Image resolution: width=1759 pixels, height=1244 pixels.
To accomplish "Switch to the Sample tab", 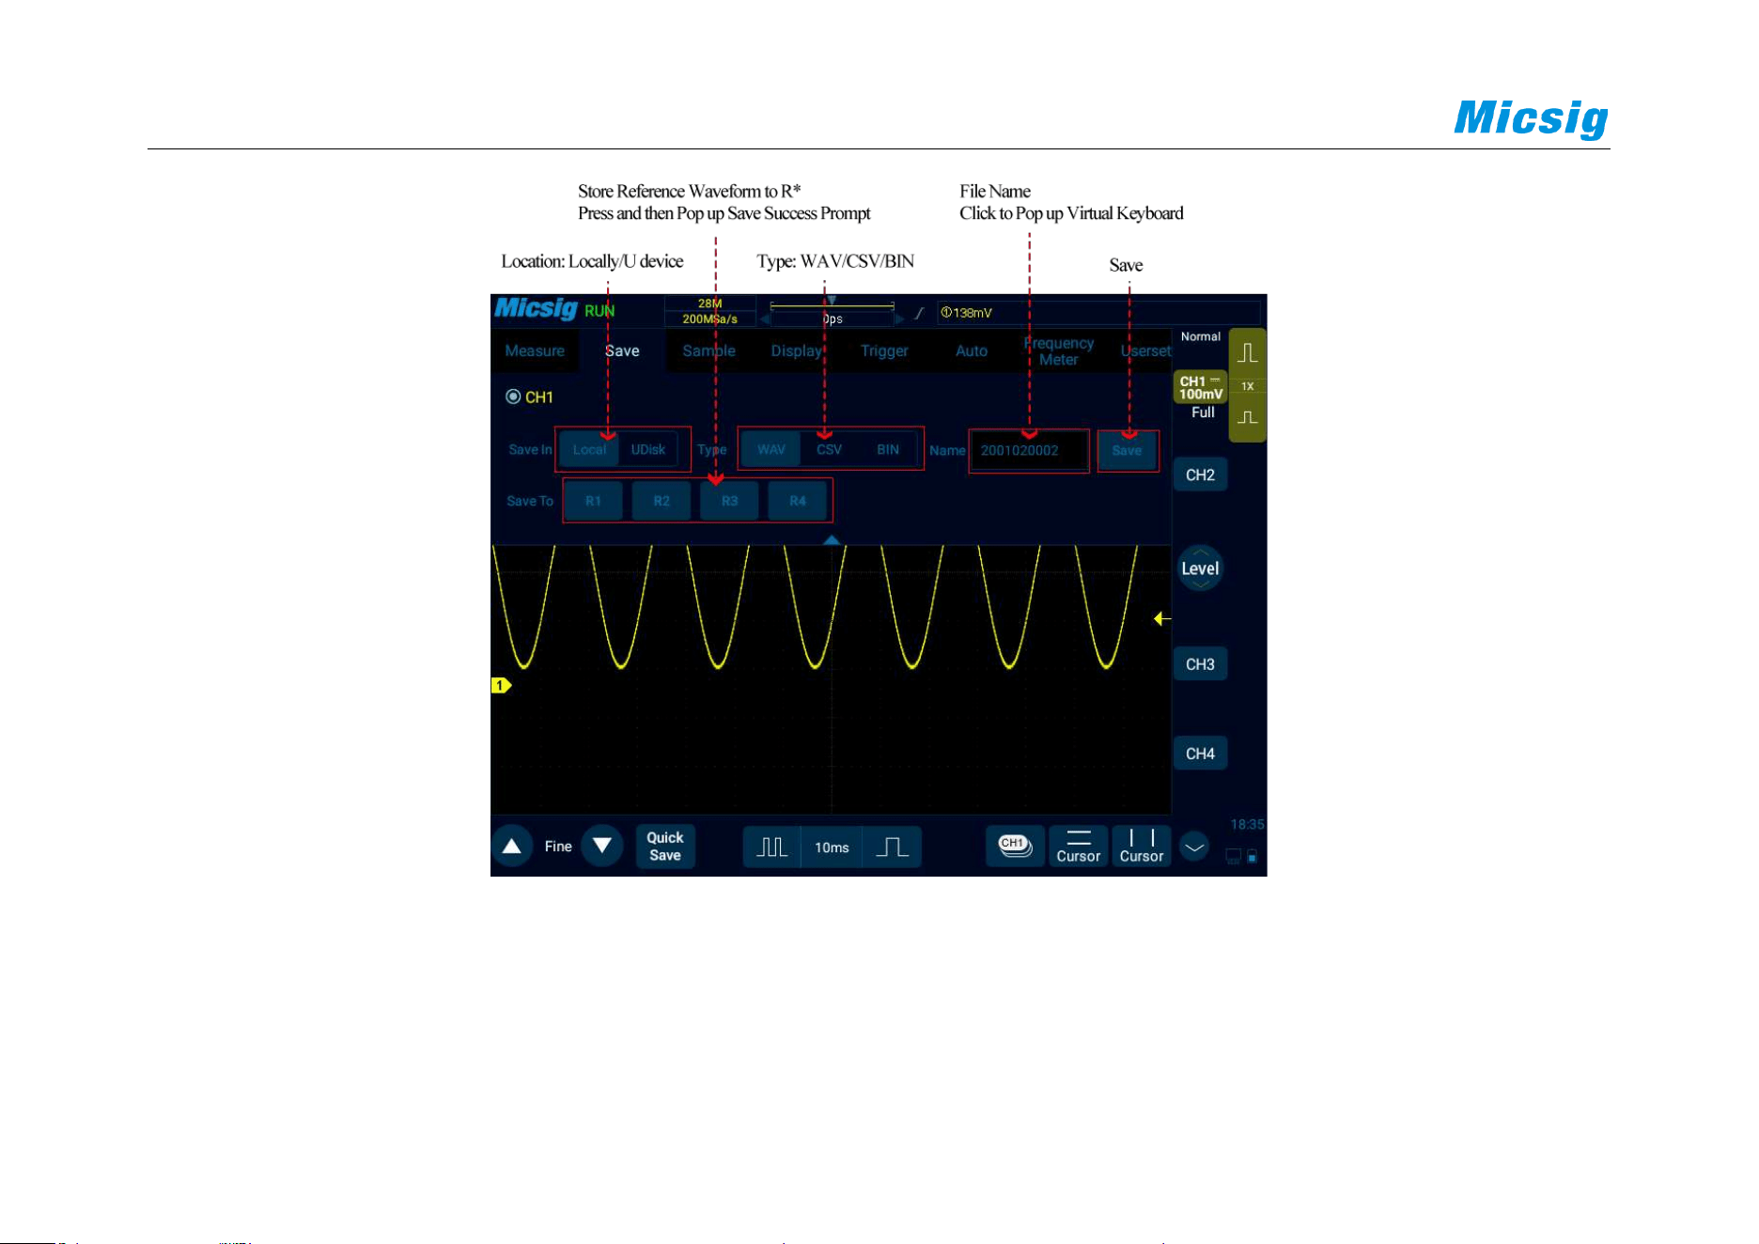I will 708,350.
